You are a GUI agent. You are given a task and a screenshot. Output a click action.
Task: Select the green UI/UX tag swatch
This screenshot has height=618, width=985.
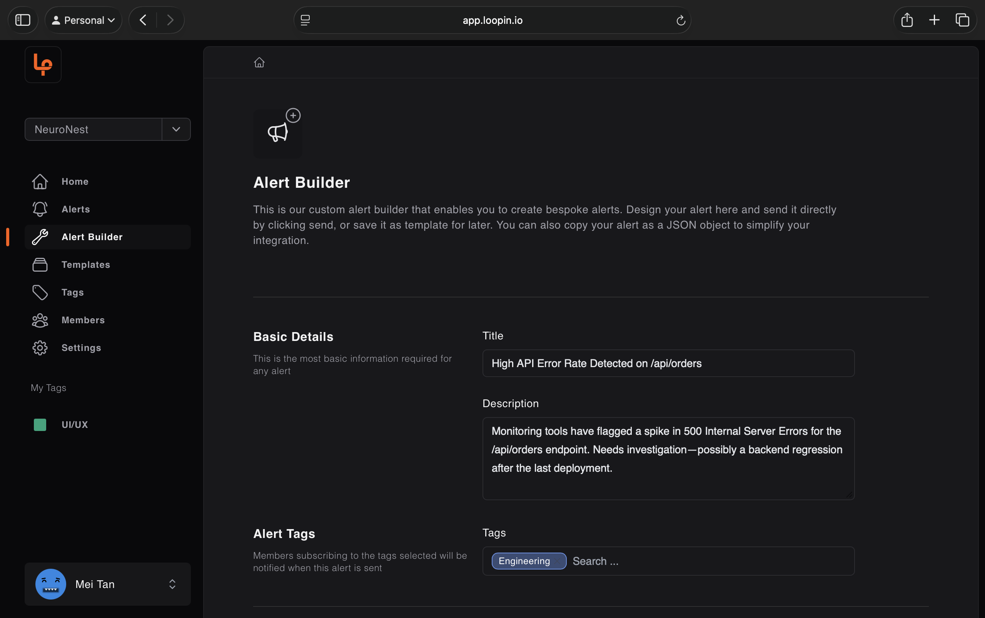(x=40, y=425)
